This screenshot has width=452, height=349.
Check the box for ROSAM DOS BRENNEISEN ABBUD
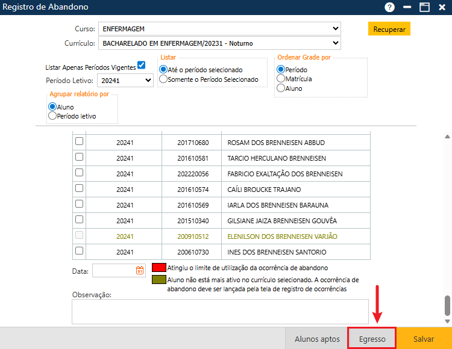[79, 142]
